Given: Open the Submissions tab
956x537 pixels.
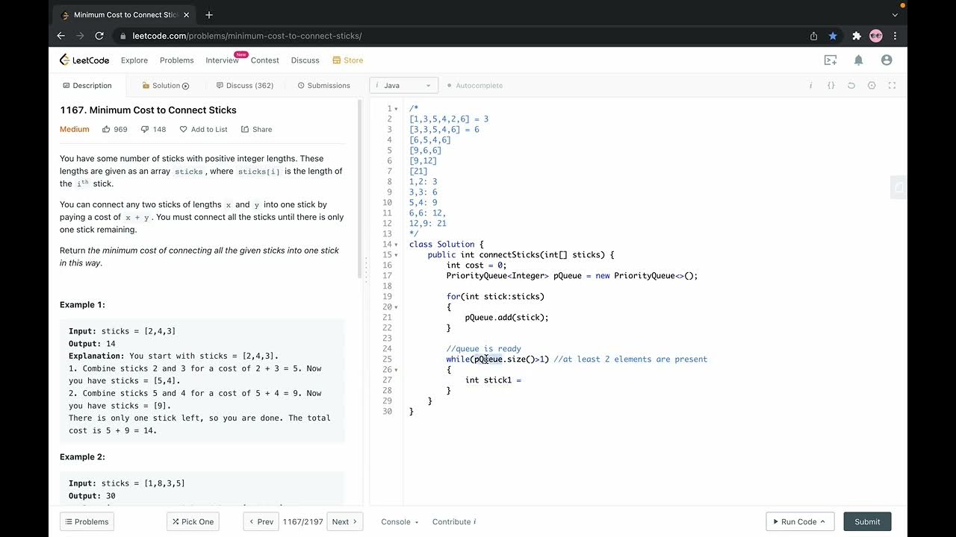Looking at the screenshot, I should pos(323,86).
